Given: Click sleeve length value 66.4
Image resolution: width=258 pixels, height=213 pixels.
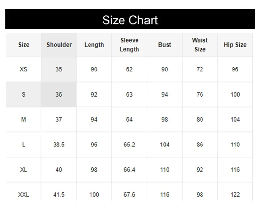Looking at the screenshot, I should click(x=129, y=170).
